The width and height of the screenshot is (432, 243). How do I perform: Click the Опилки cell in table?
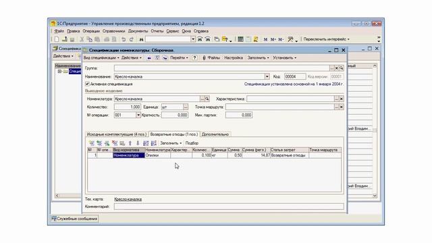[158, 155]
